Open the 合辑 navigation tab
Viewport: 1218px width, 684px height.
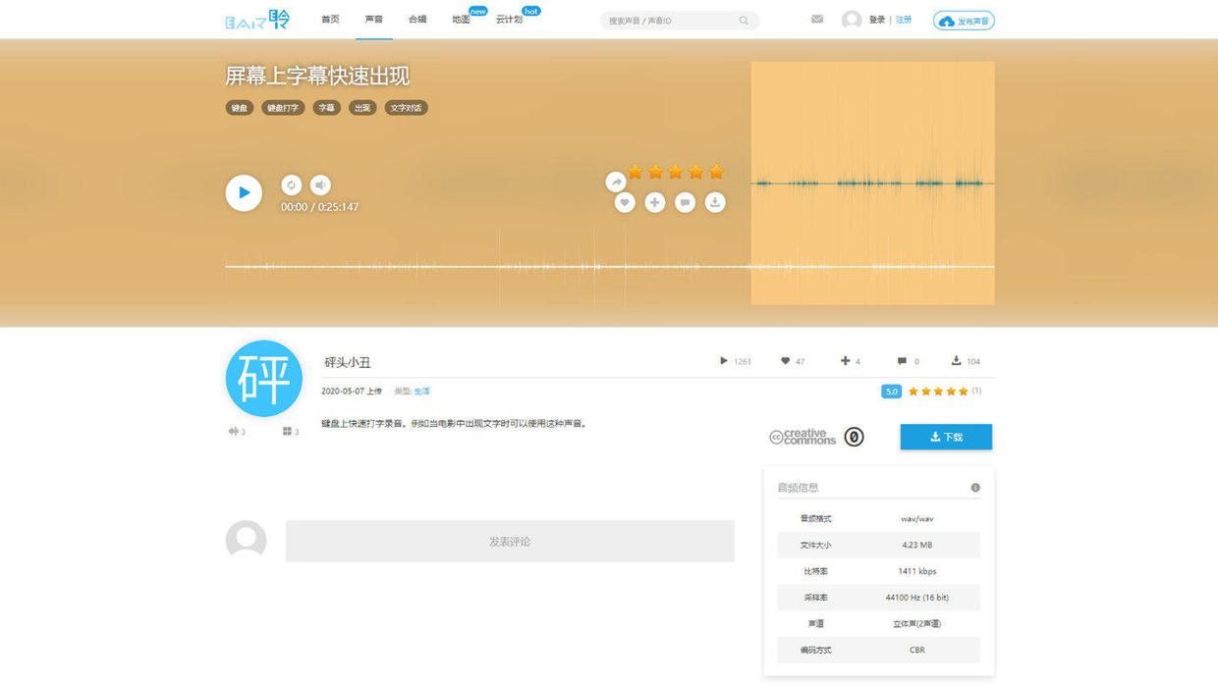[x=417, y=20]
